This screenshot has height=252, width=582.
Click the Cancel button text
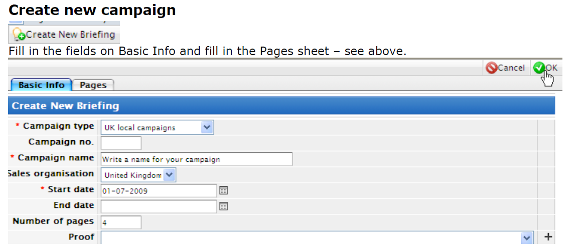point(511,68)
